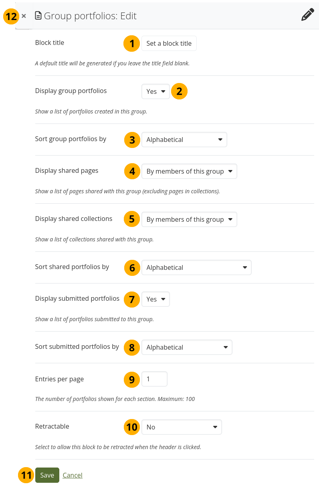Open the Sort submitted portfolios by dropdown
319x494 pixels.
click(x=187, y=347)
